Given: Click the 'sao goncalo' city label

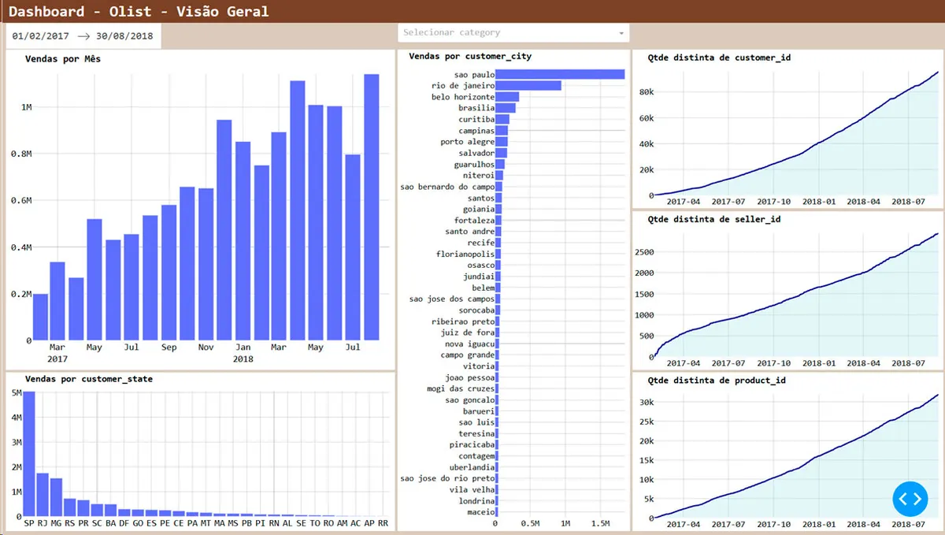Looking at the screenshot, I should click(x=470, y=400).
